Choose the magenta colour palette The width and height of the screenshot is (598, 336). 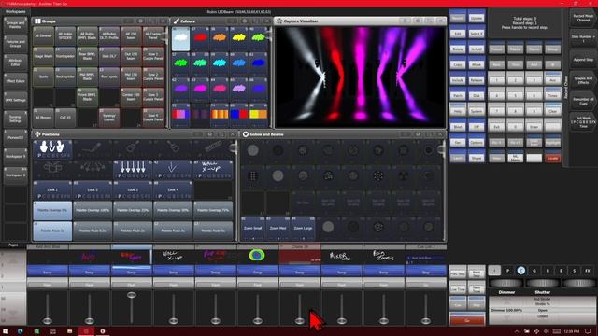200,90
